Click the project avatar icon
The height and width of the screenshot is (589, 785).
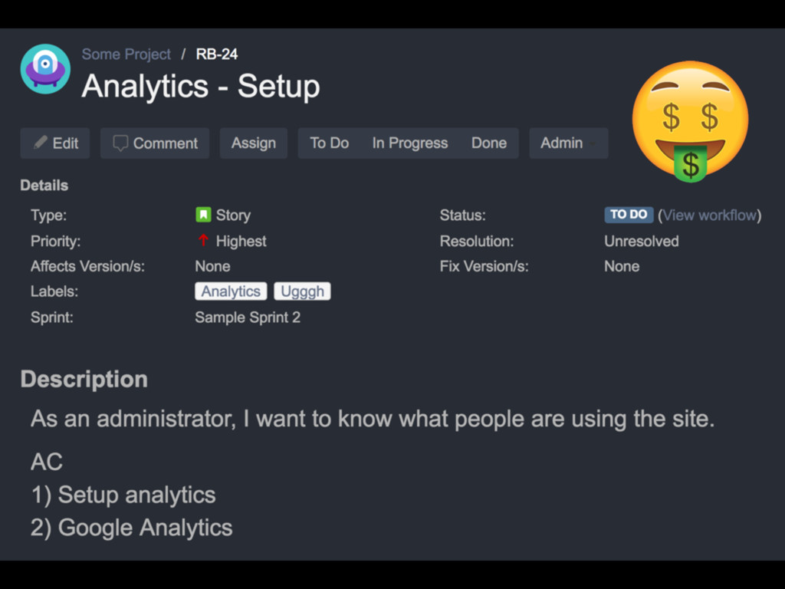click(45, 69)
